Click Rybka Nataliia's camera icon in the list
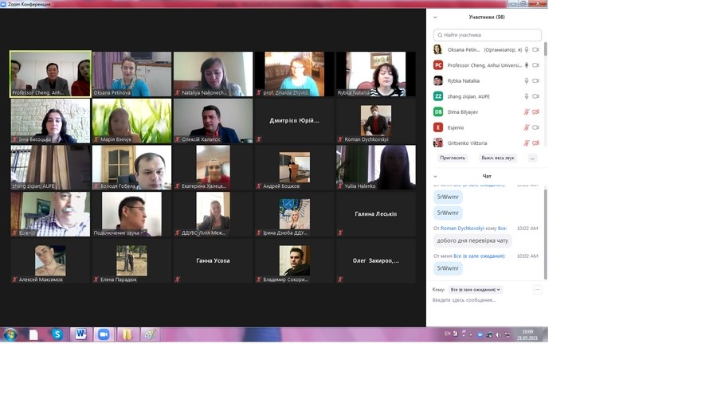717x406 pixels. [535, 81]
